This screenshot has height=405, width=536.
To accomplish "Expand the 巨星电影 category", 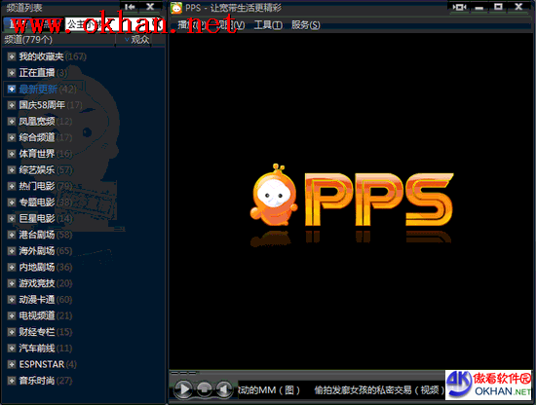I will click(12, 218).
